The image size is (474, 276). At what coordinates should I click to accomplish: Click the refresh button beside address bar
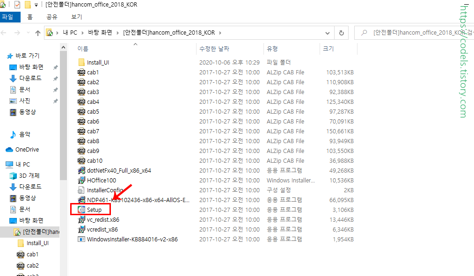tap(341, 33)
